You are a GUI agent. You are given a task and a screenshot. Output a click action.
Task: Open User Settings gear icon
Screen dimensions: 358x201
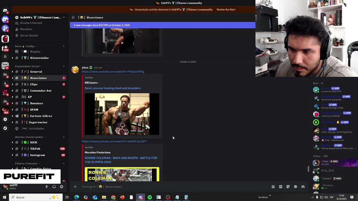click(62, 187)
